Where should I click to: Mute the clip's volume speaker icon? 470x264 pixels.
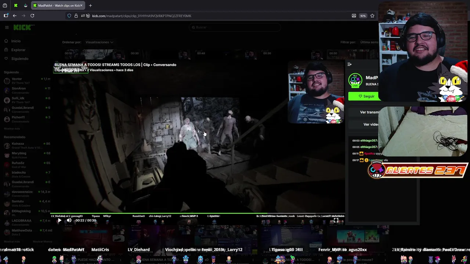69,220
